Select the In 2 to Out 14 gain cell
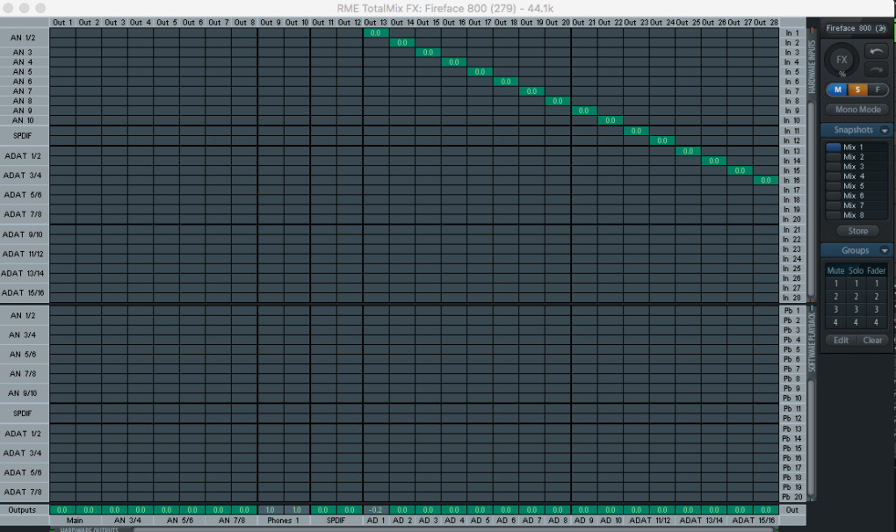The width and height of the screenshot is (896, 532). pos(401,43)
